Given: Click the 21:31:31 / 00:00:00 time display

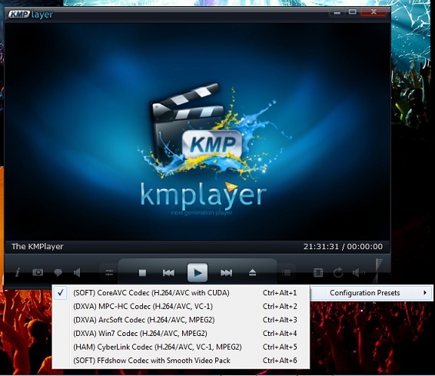Looking at the screenshot, I should 343,246.
